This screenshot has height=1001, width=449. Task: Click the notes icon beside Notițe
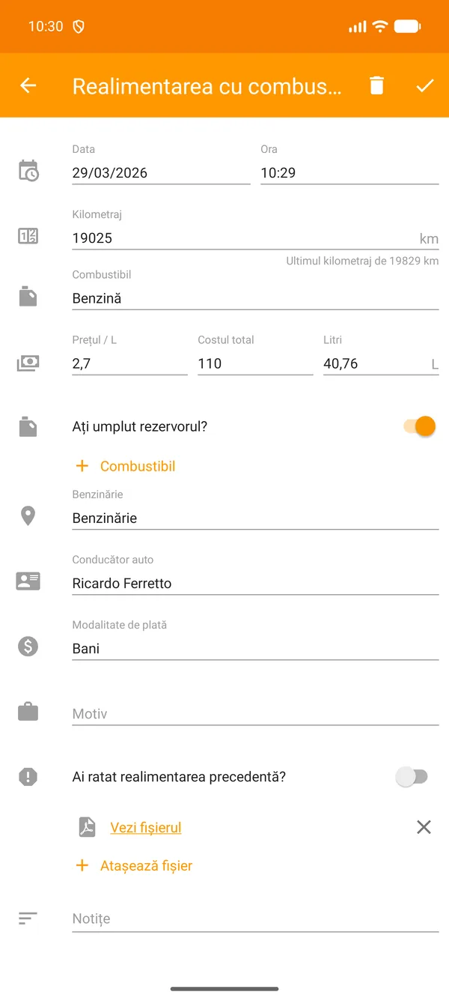coord(28,917)
